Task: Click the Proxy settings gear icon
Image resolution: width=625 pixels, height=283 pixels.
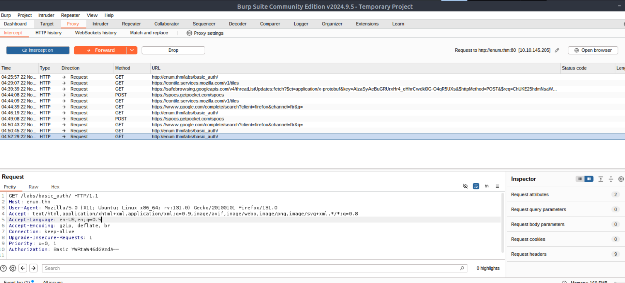Action: pyautogui.click(x=189, y=33)
